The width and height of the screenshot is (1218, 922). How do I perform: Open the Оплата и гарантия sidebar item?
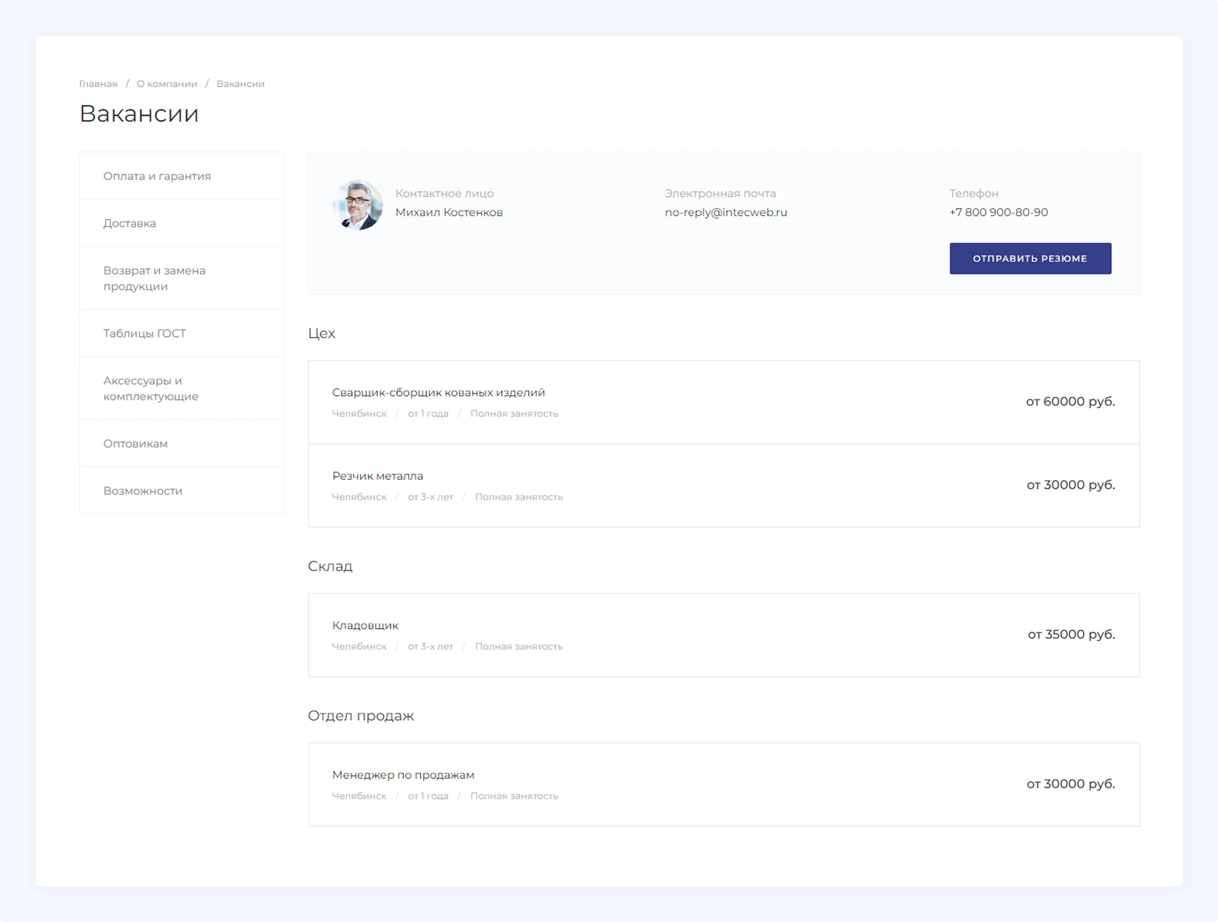click(x=157, y=176)
